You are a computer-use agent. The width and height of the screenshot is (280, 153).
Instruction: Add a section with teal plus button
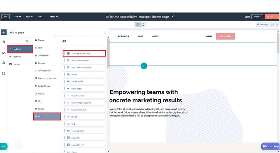144,66
